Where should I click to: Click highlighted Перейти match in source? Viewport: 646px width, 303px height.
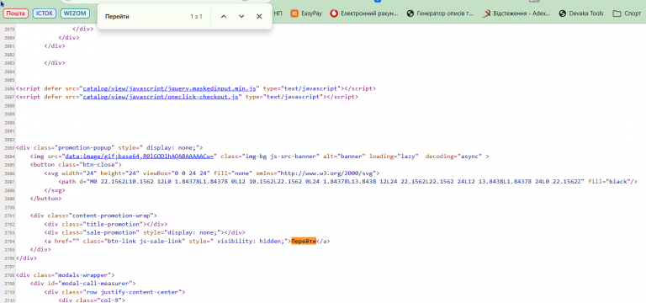(x=303, y=242)
